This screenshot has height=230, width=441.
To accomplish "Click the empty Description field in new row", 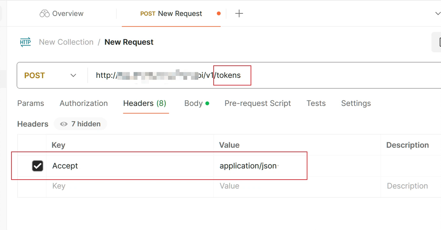I will 407,186.
